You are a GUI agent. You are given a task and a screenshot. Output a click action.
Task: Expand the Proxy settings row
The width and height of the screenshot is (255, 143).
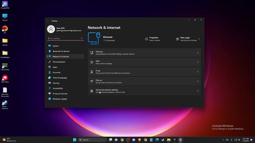(x=144, y=72)
